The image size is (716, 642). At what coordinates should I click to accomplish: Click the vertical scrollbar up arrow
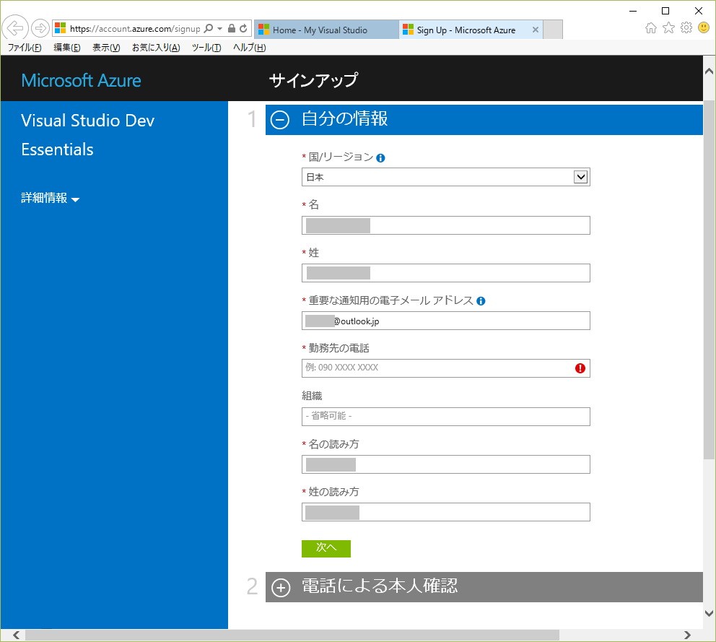(710, 71)
